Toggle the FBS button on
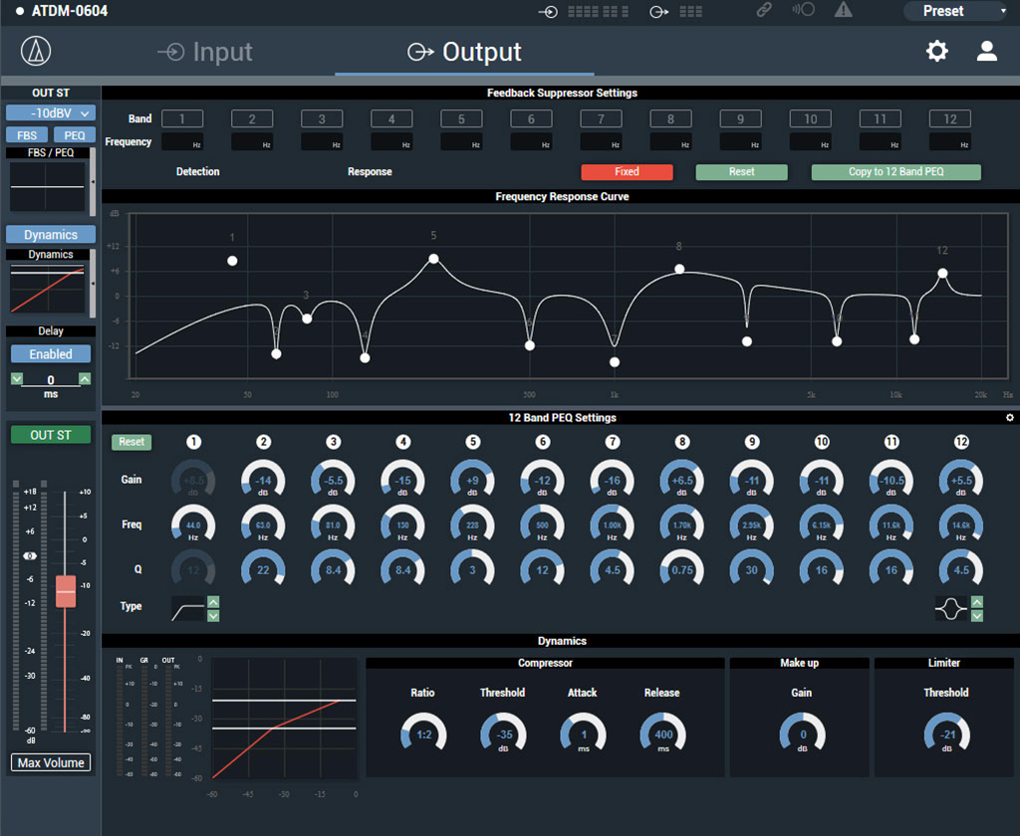1020x836 pixels. (x=27, y=135)
